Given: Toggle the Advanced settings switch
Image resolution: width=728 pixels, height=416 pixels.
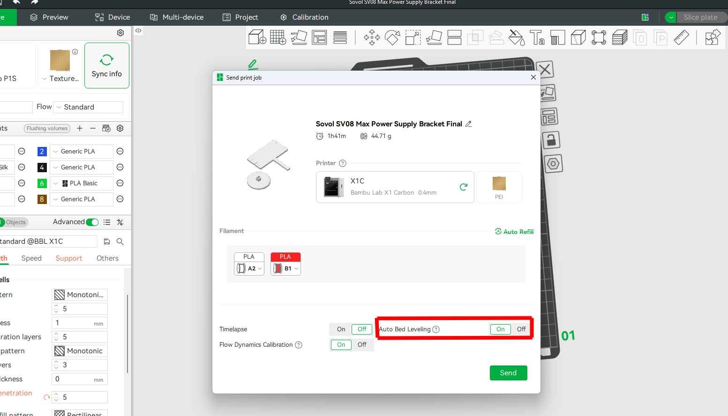Looking at the screenshot, I should click(92, 222).
